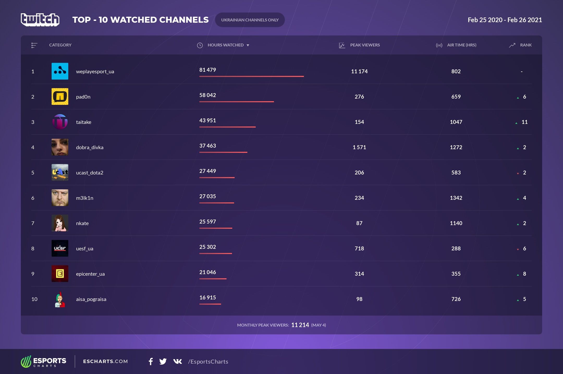Click the 1 571 peak viewers value

tap(359, 147)
